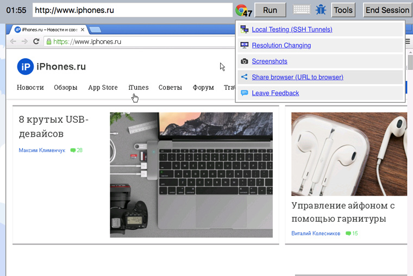413x276 pixels.
Task: Open the iTunes menu item
Action: (139, 87)
